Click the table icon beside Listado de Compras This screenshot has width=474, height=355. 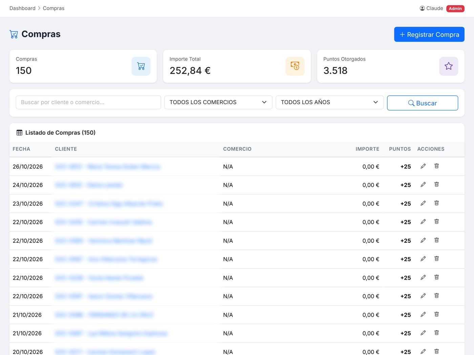(x=20, y=133)
